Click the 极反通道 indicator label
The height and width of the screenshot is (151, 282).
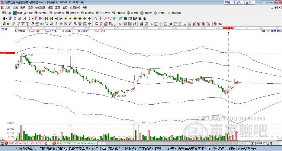20,31
